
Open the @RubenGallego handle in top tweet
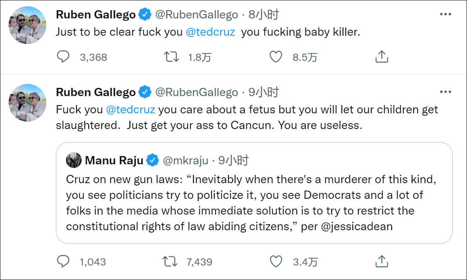(197, 15)
